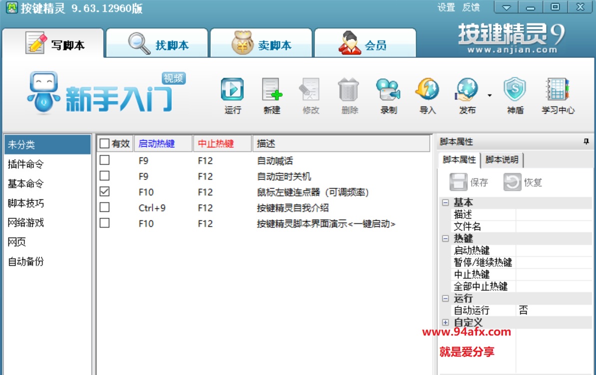Pin the 脚本属性 panel with pushpin
596x375 pixels.
(x=586, y=142)
